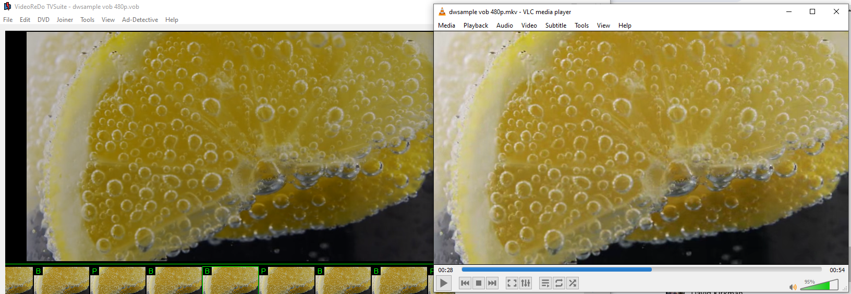Open the VLC Audio menu
Image resolution: width=851 pixels, height=294 pixels.
tap(504, 26)
